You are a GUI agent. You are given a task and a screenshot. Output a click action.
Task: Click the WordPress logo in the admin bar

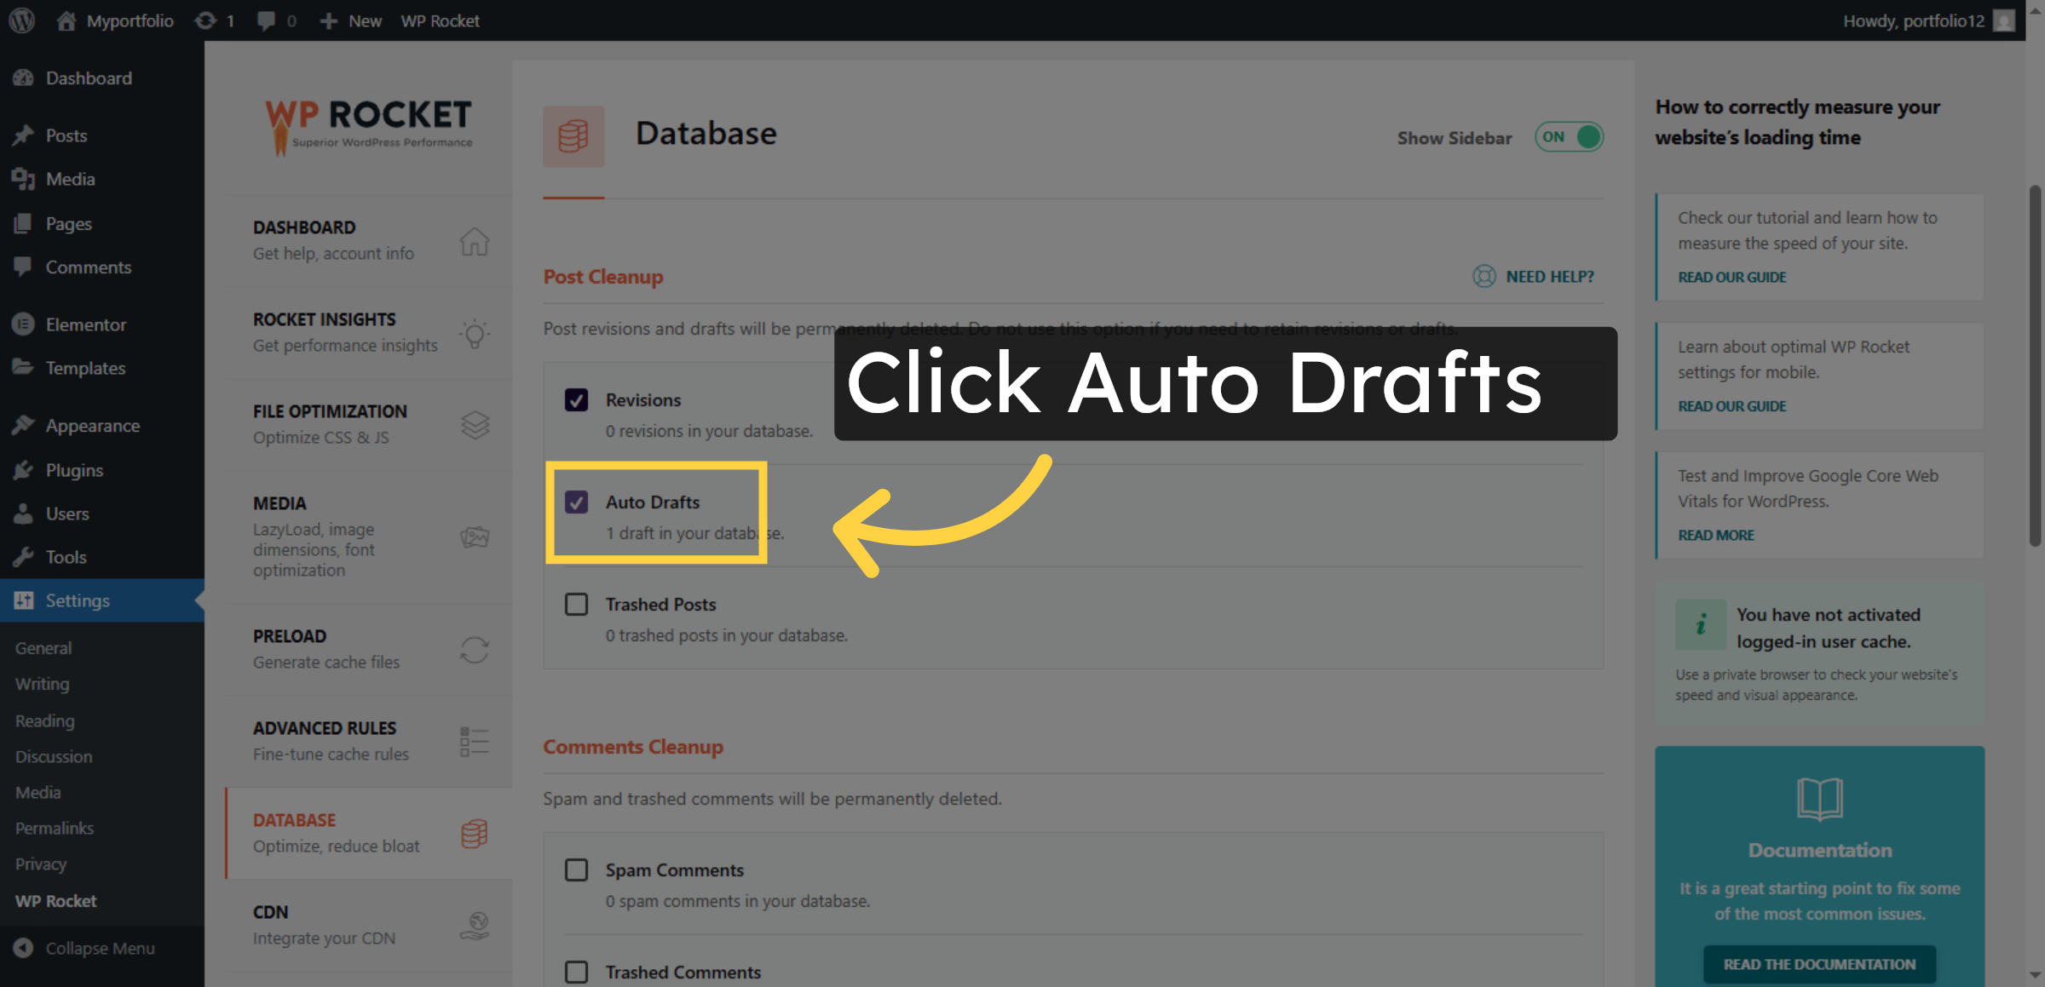(20, 20)
